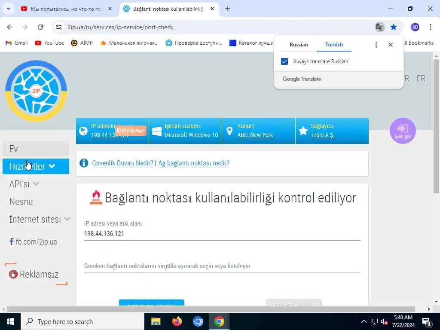The height and width of the screenshot is (330, 440).
Task: View site information icon in address bar
Action: point(58,27)
